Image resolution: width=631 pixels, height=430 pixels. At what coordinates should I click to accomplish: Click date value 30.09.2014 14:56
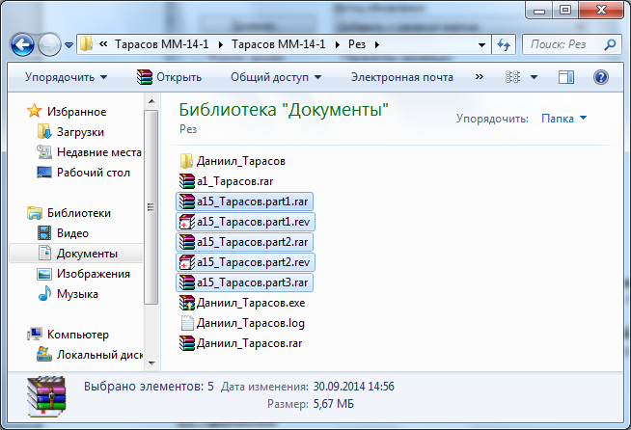pyautogui.click(x=354, y=387)
